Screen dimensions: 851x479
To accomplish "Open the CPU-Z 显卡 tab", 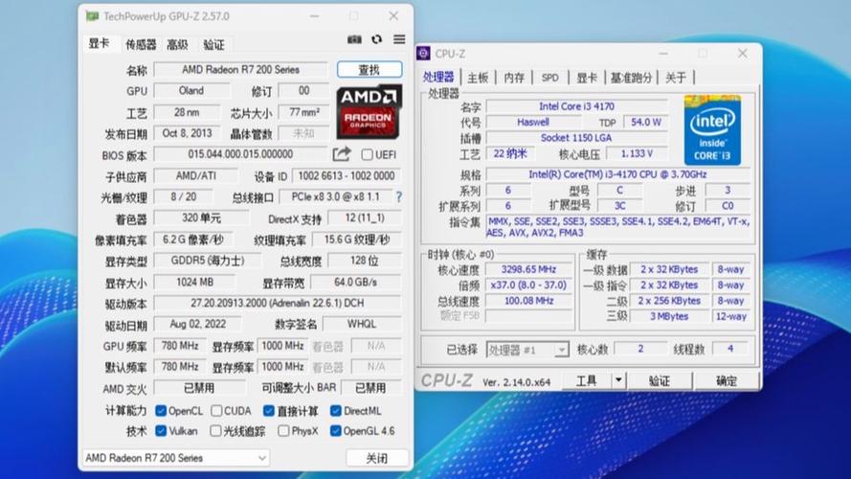I will point(587,78).
